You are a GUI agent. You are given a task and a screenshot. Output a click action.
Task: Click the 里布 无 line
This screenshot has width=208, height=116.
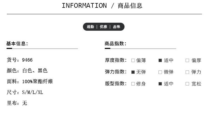pos(17,103)
